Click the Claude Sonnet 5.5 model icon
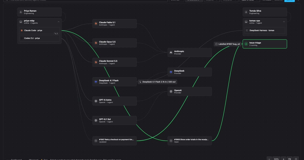The image size is (304, 160). pyautogui.click(x=96, y=62)
